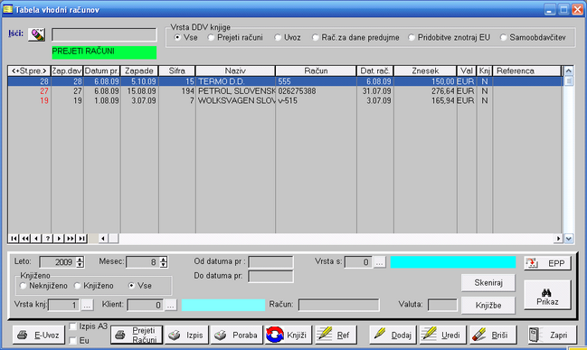
Task: Sort by Datum pr. column header
Action: click(101, 71)
